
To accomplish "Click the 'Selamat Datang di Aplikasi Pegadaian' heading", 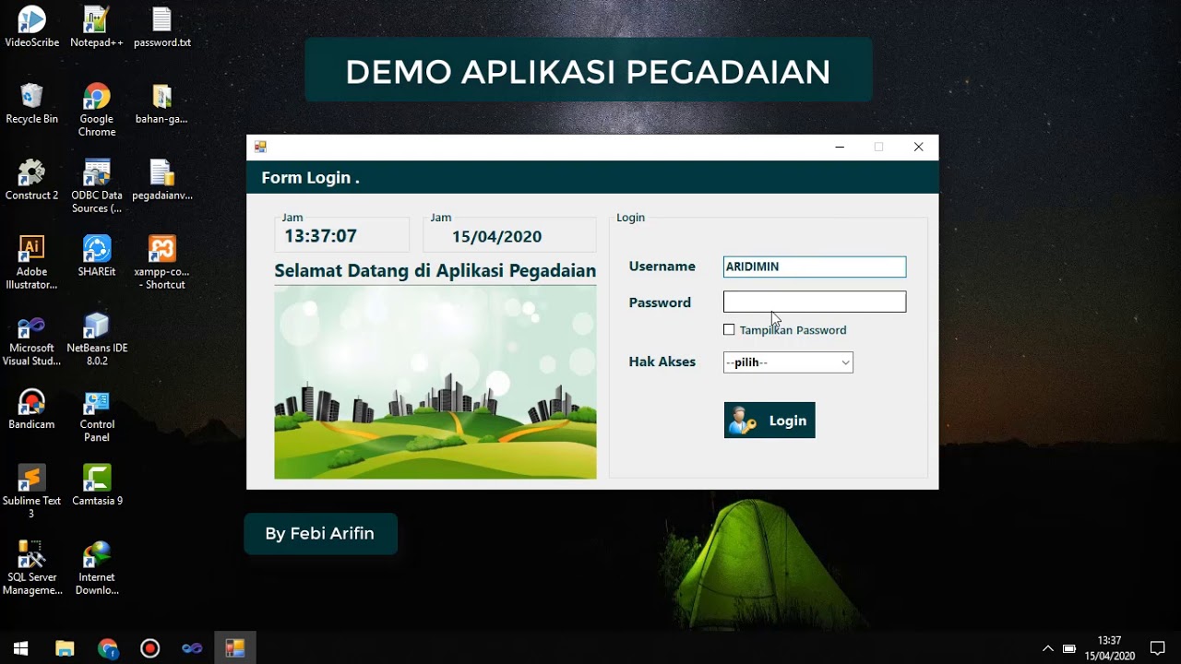I will click(x=435, y=270).
